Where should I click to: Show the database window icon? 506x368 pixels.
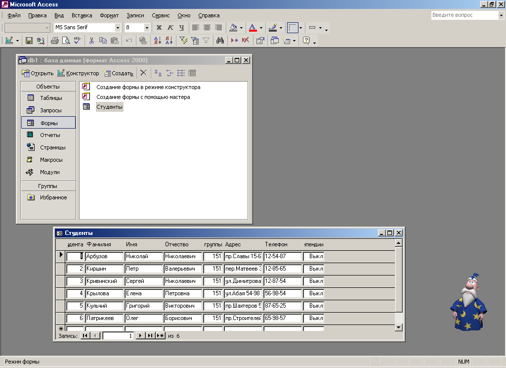[275, 41]
